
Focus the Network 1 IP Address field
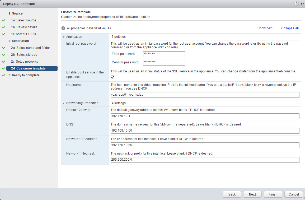pyautogui.click(x=205, y=145)
